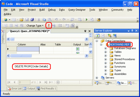
Task: Collapse the Data Connections node
Action: click(x=97, y=41)
